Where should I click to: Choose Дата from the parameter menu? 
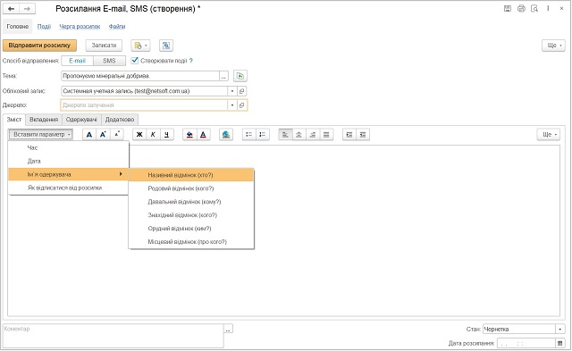pos(69,161)
